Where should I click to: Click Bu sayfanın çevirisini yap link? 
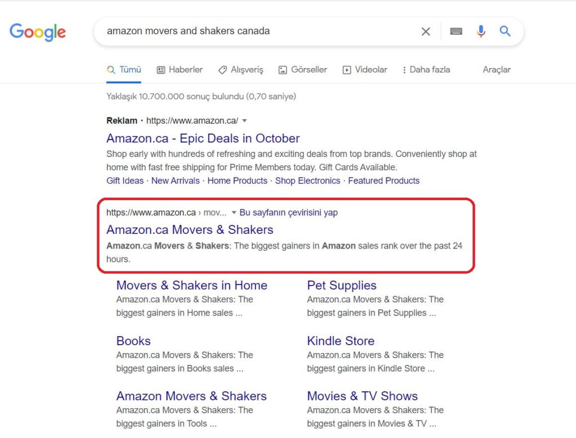[x=289, y=213]
